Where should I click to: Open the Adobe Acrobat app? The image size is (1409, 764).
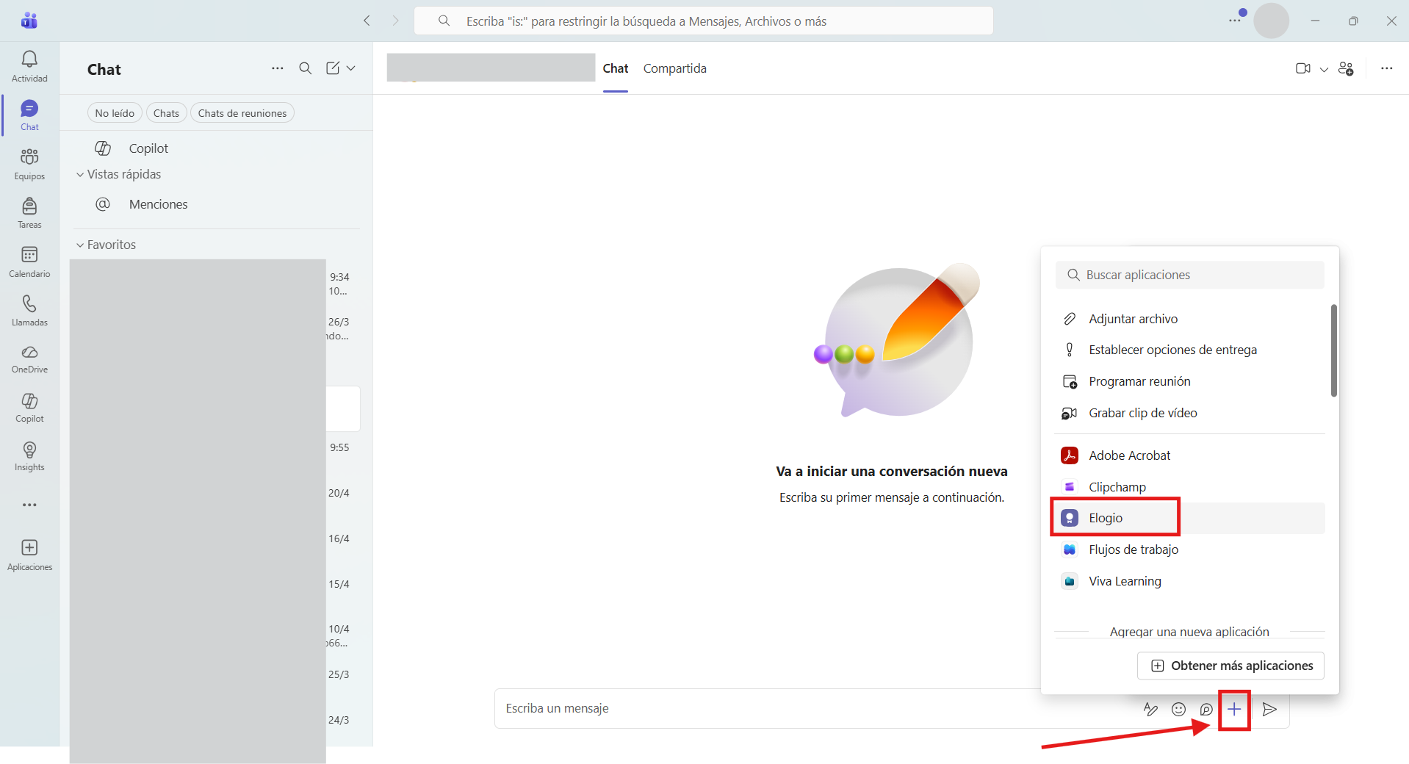point(1190,455)
